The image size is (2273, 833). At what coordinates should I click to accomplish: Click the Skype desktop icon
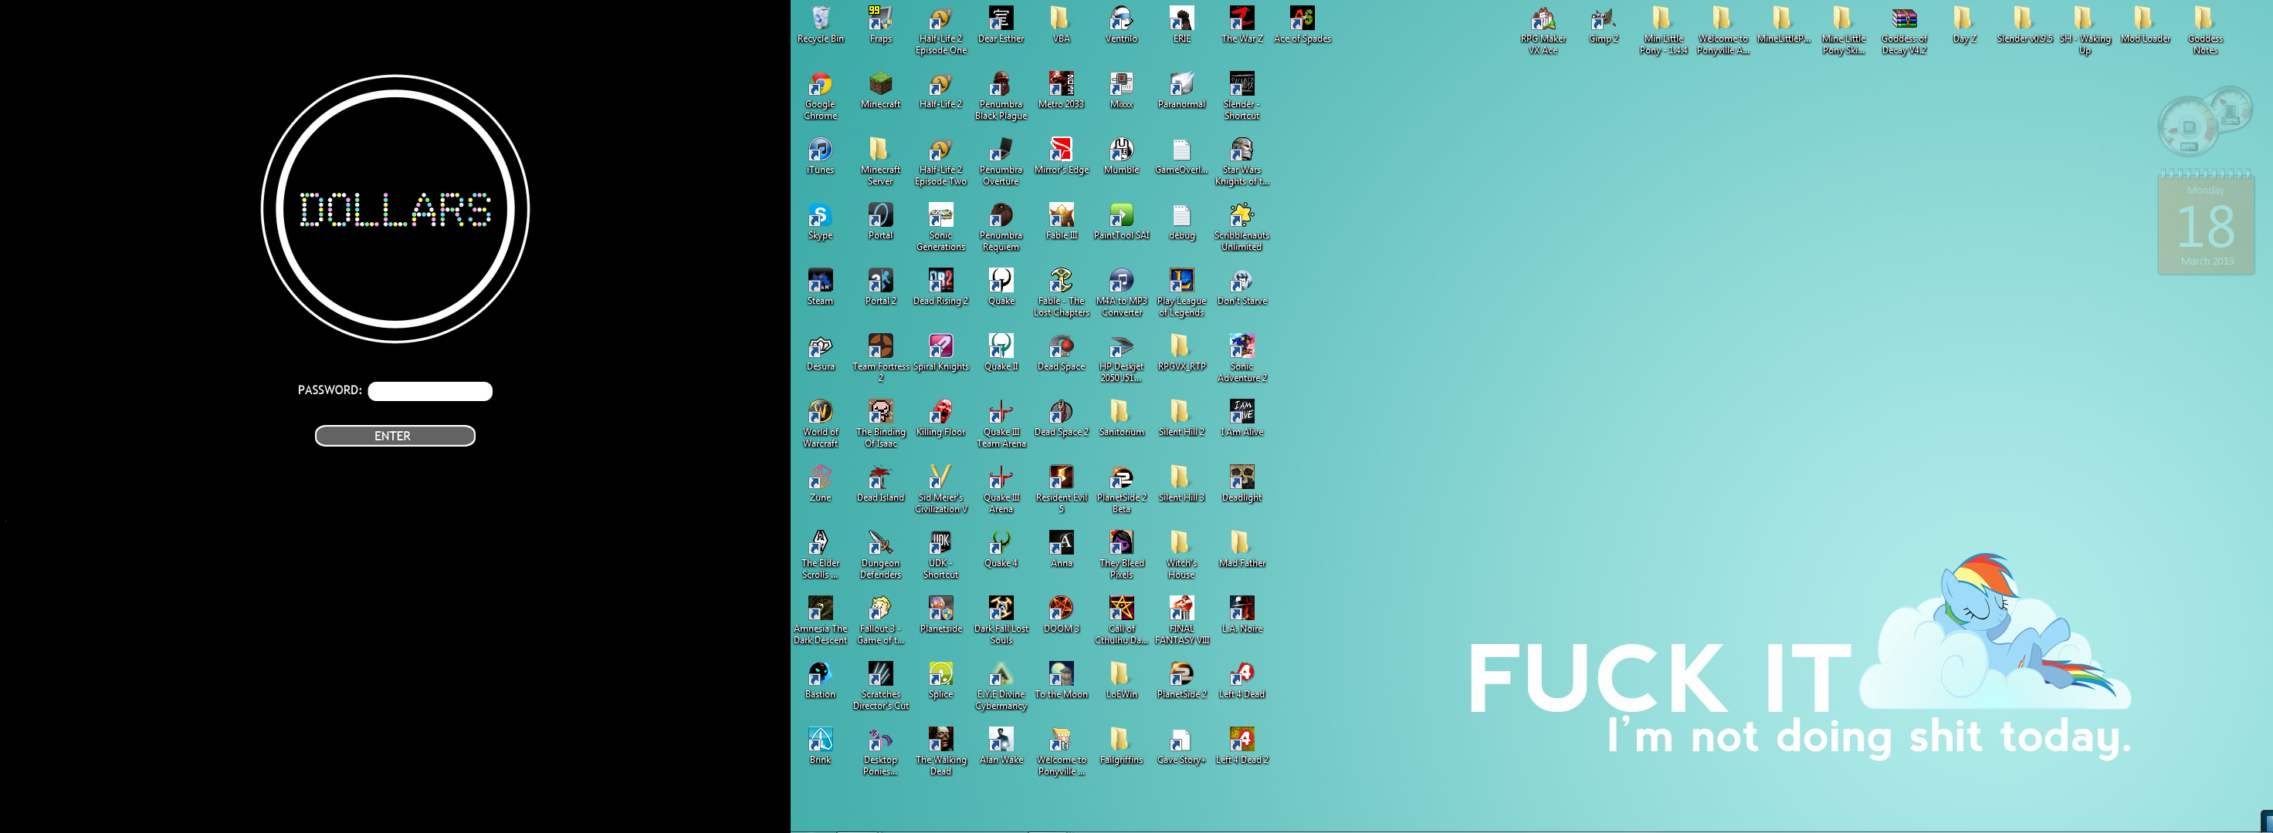pos(821,221)
